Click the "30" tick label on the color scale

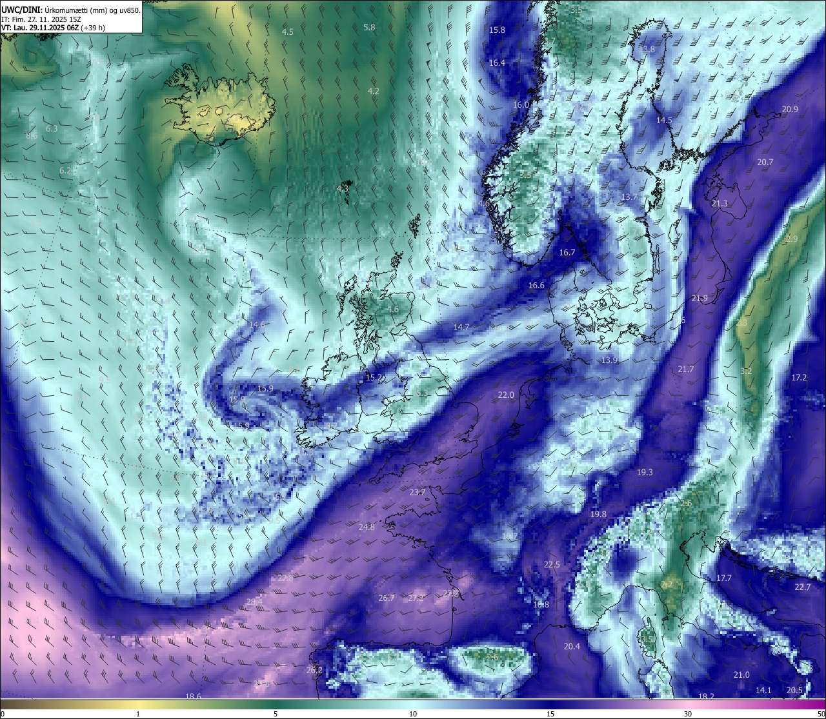point(688,714)
